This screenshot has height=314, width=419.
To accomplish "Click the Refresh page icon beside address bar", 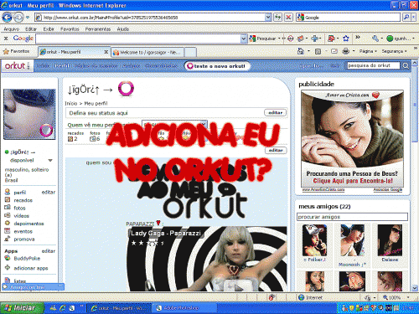I will click(277, 18).
